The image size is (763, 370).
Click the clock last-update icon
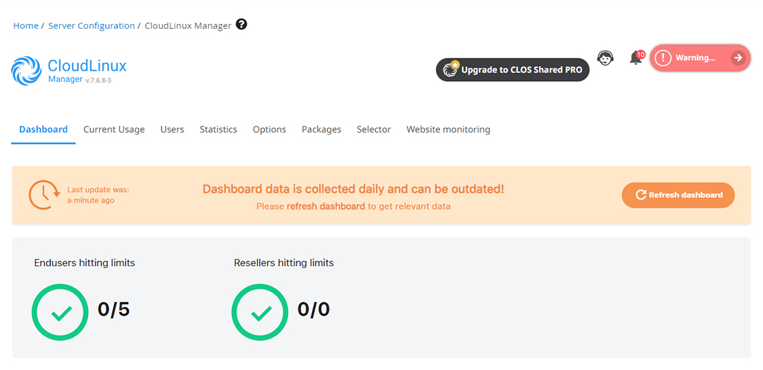click(x=44, y=195)
